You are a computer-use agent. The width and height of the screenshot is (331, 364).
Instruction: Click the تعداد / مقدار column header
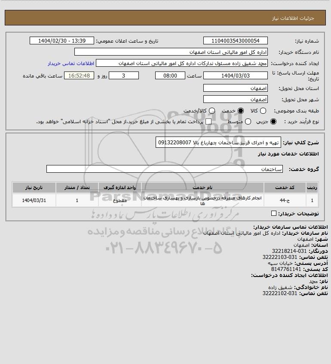(77, 187)
